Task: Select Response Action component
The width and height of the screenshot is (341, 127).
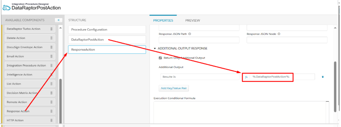Action: point(30,111)
